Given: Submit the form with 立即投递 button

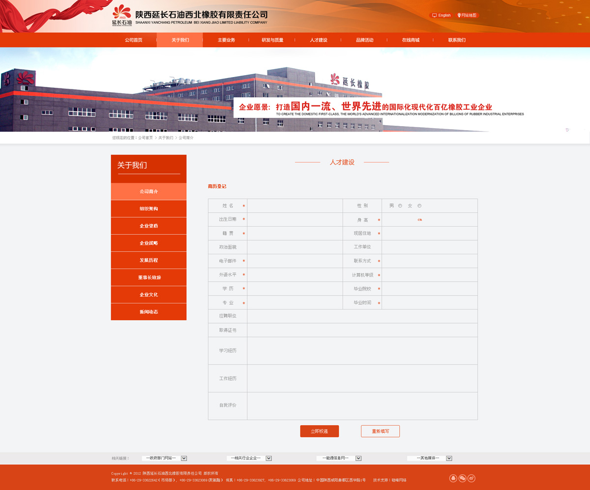Looking at the screenshot, I should [319, 431].
